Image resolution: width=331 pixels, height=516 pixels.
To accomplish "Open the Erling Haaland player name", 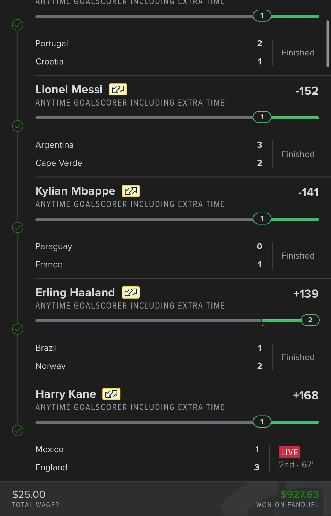I will coord(75,292).
